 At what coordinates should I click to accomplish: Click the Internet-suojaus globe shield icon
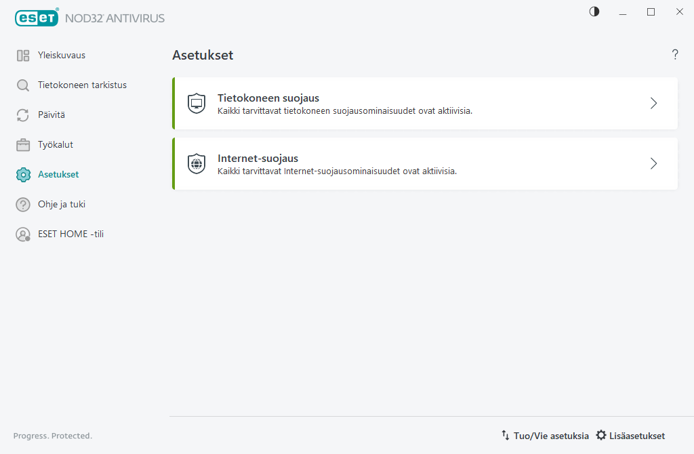197,164
